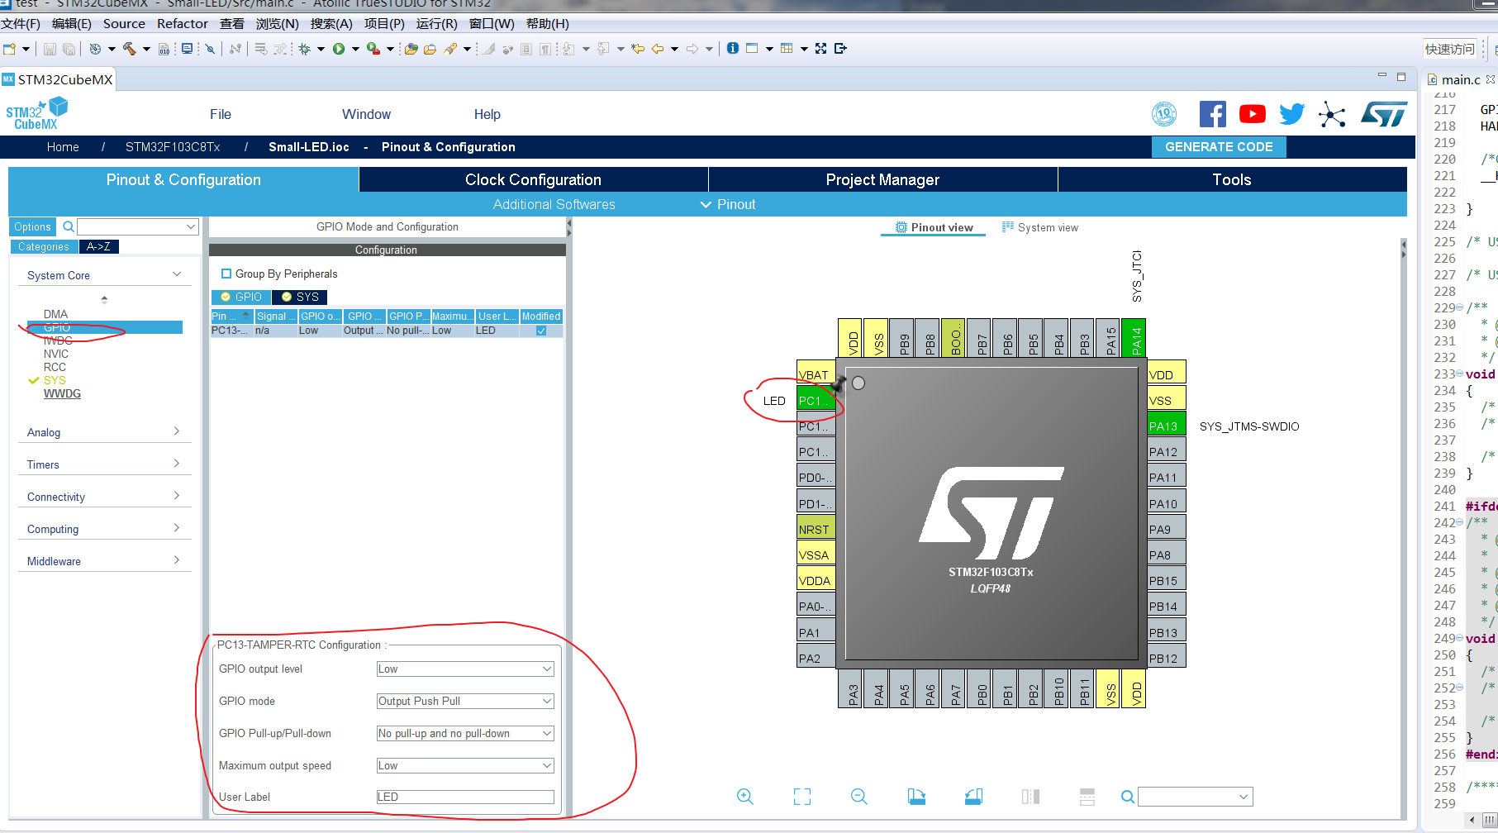The width and height of the screenshot is (1498, 833).
Task: Select the SYS configuration tab button
Action: pyautogui.click(x=300, y=297)
